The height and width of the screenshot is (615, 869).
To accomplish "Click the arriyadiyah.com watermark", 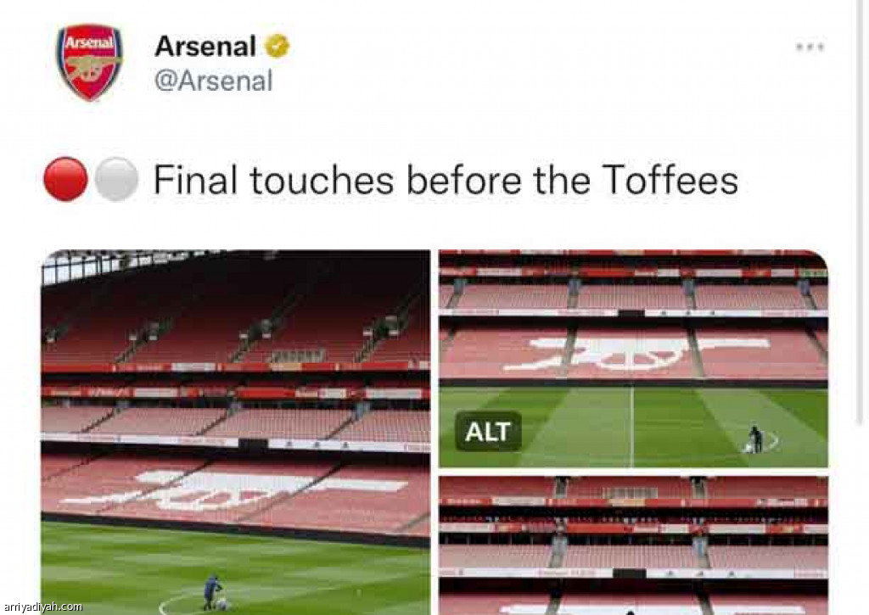I will (43, 607).
